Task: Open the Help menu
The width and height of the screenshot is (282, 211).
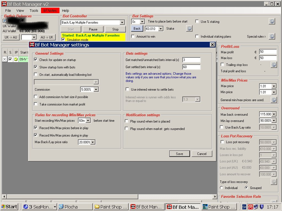Action: click(x=66, y=11)
